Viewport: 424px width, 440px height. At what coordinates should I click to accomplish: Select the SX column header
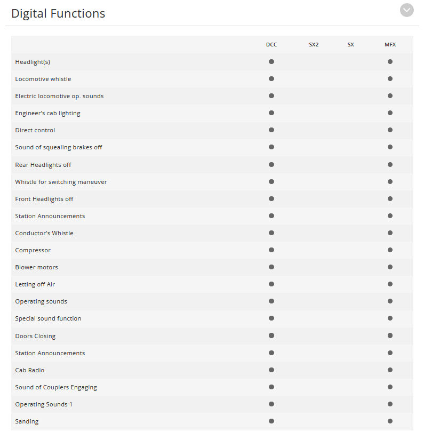coord(351,45)
